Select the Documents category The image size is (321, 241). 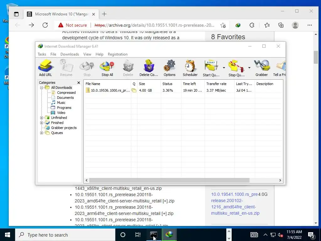[65, 98]
